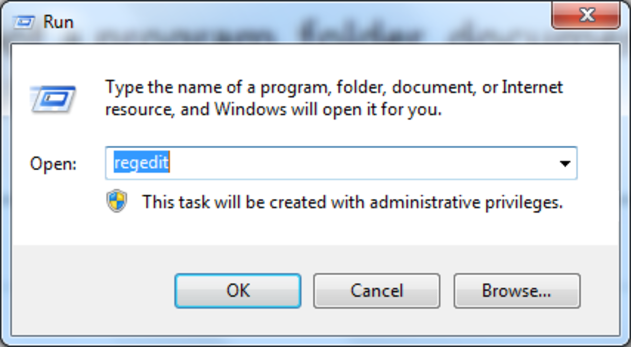
Task: Expand the Open command history dropdown arrow
Action: point(565,164)
